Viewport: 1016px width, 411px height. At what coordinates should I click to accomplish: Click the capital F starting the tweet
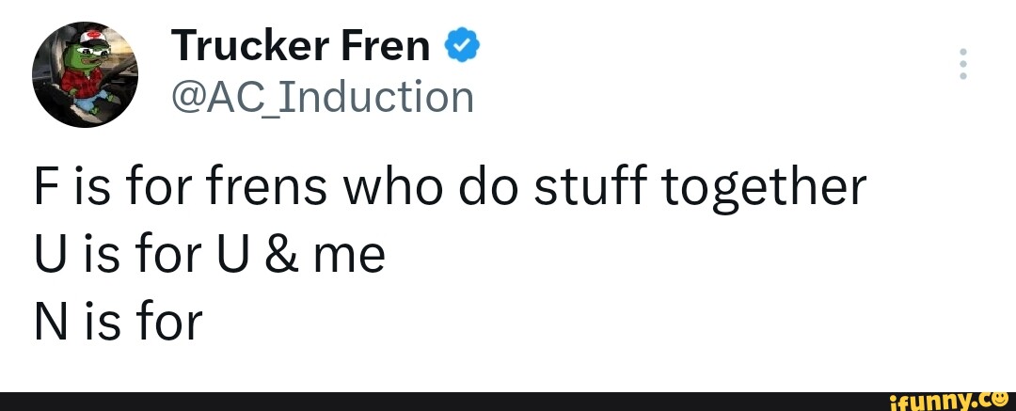pyautogui.click(x=45, y=187)
